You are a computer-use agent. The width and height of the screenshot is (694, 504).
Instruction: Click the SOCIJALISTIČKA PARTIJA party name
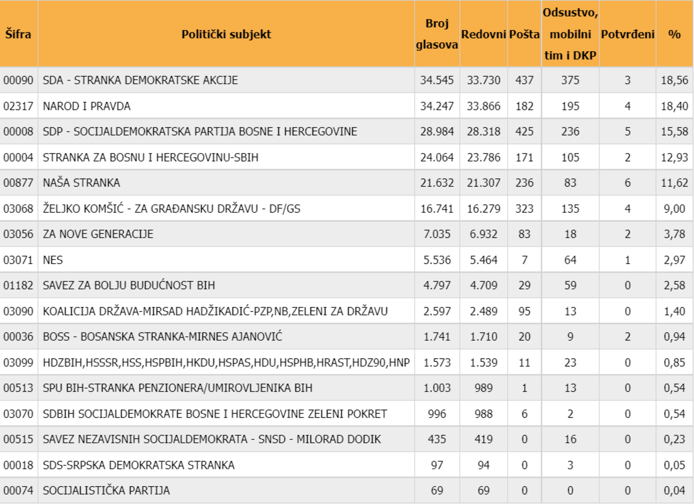(x=106, y=490)
